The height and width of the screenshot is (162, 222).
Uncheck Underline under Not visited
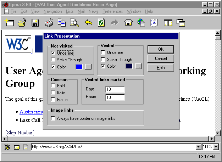53,53
